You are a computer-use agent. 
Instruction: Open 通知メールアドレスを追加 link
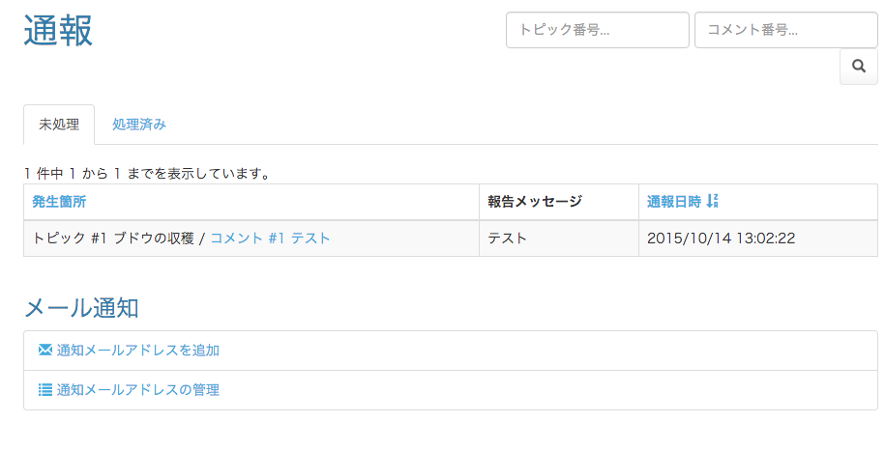click(137, 351)
